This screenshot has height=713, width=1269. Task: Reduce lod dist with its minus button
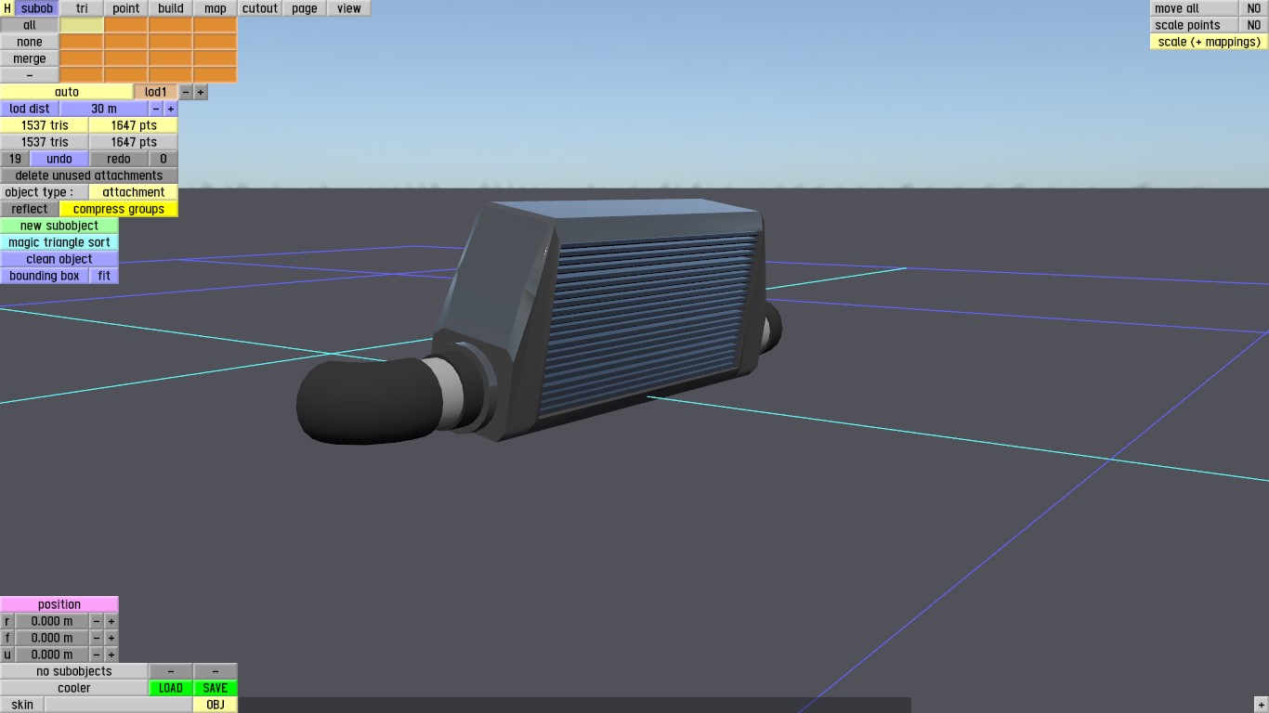point(156,109)
